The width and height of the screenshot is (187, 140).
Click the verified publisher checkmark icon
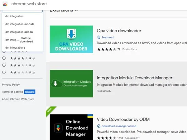(99, 126)
